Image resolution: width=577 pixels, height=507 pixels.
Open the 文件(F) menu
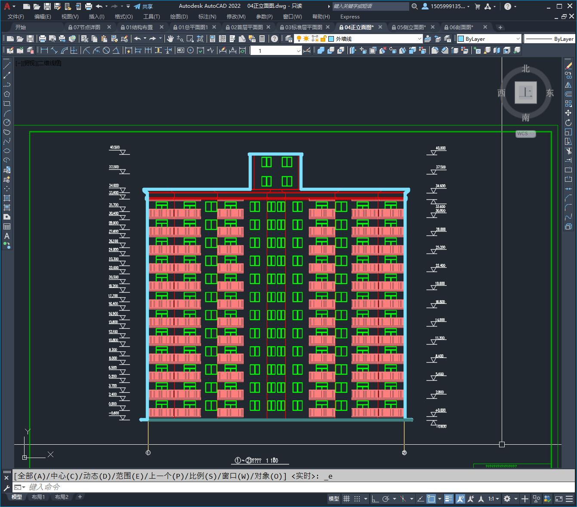click(16, 16)
